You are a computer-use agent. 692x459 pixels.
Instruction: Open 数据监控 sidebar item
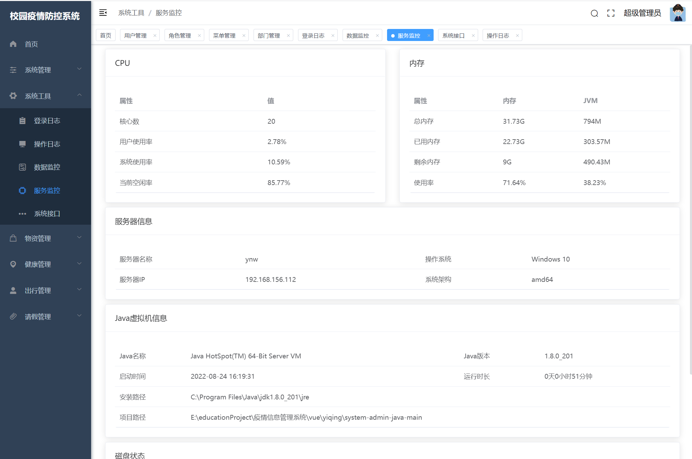(x=47, y=167)
